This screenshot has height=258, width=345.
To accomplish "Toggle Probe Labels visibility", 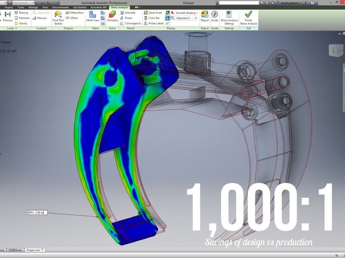I will (154, 23).
